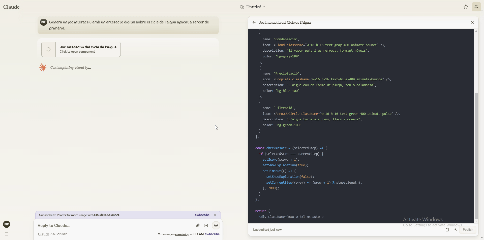Click the code panel vertical scrollbar
The image size is (484, 240).
476,156
